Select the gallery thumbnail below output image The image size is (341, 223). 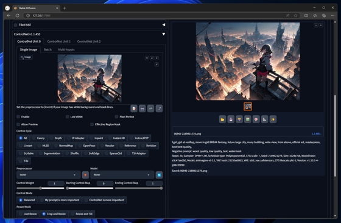[x=248, y=107]
